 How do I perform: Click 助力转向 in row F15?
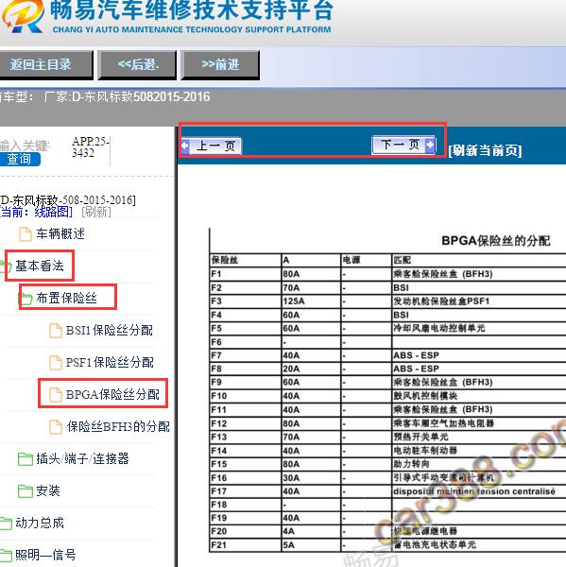(412, 464)
